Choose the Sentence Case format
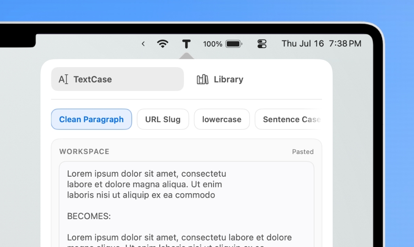 tap(288, 119)
